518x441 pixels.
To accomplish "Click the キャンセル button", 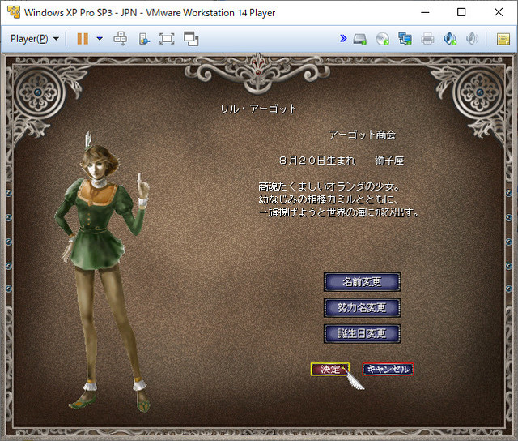I will click(388, 369).
